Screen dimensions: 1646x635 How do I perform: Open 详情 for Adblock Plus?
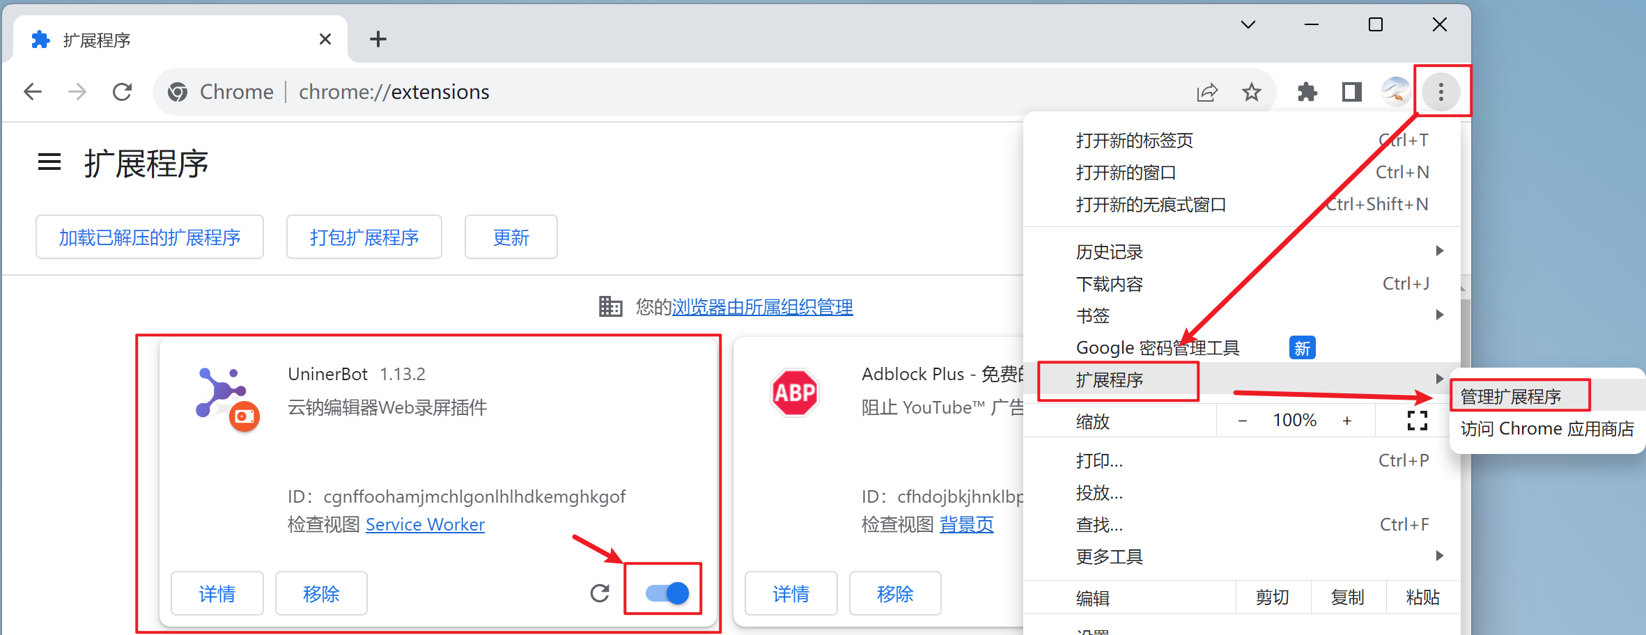[791, 593]
